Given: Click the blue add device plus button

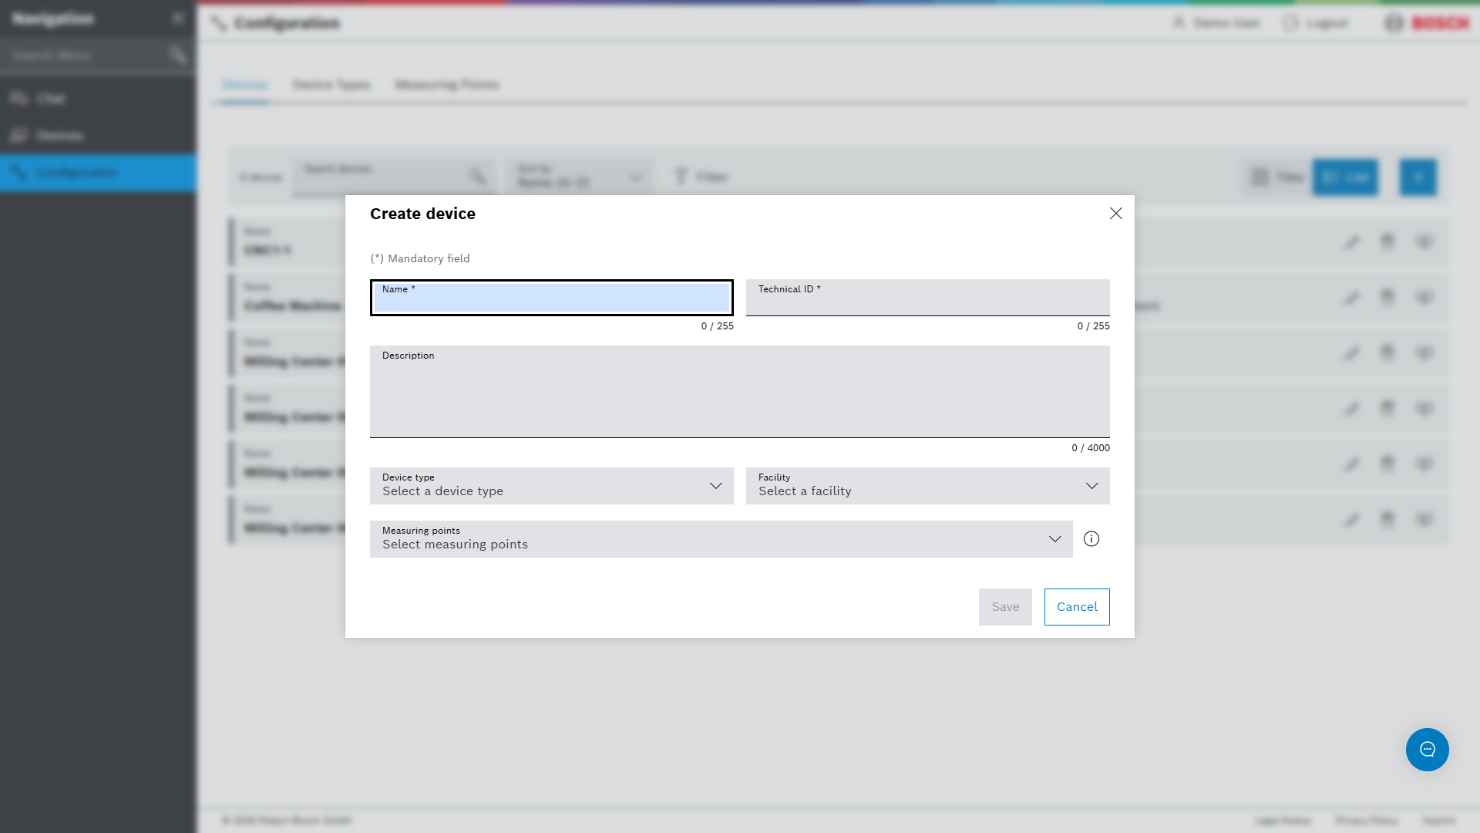Looking at the screenshot, I should pyautogui.click(x=1418, y=177).
